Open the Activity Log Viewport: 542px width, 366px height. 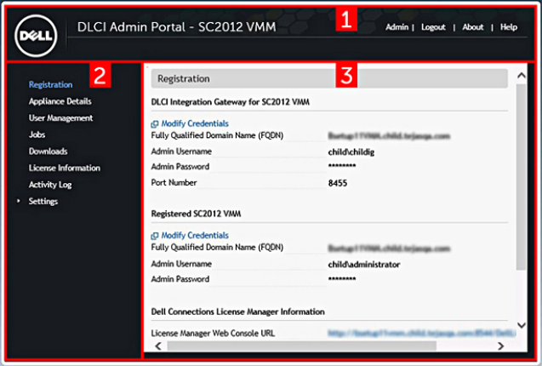(50, 185)
